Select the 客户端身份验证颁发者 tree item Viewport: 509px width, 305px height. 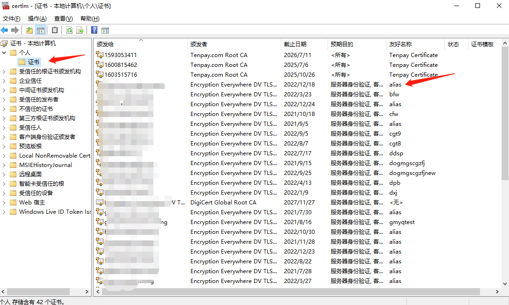pyautogui.click(x=47, y=137)
